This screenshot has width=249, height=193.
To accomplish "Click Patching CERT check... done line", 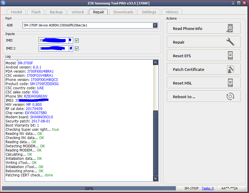I will click(x=29, y=175).
